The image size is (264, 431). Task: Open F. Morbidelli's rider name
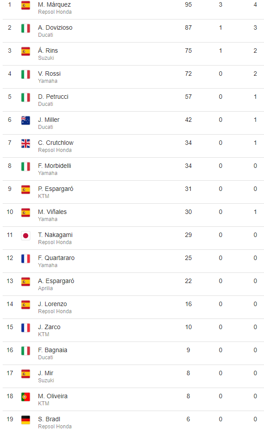coord(54,166)
